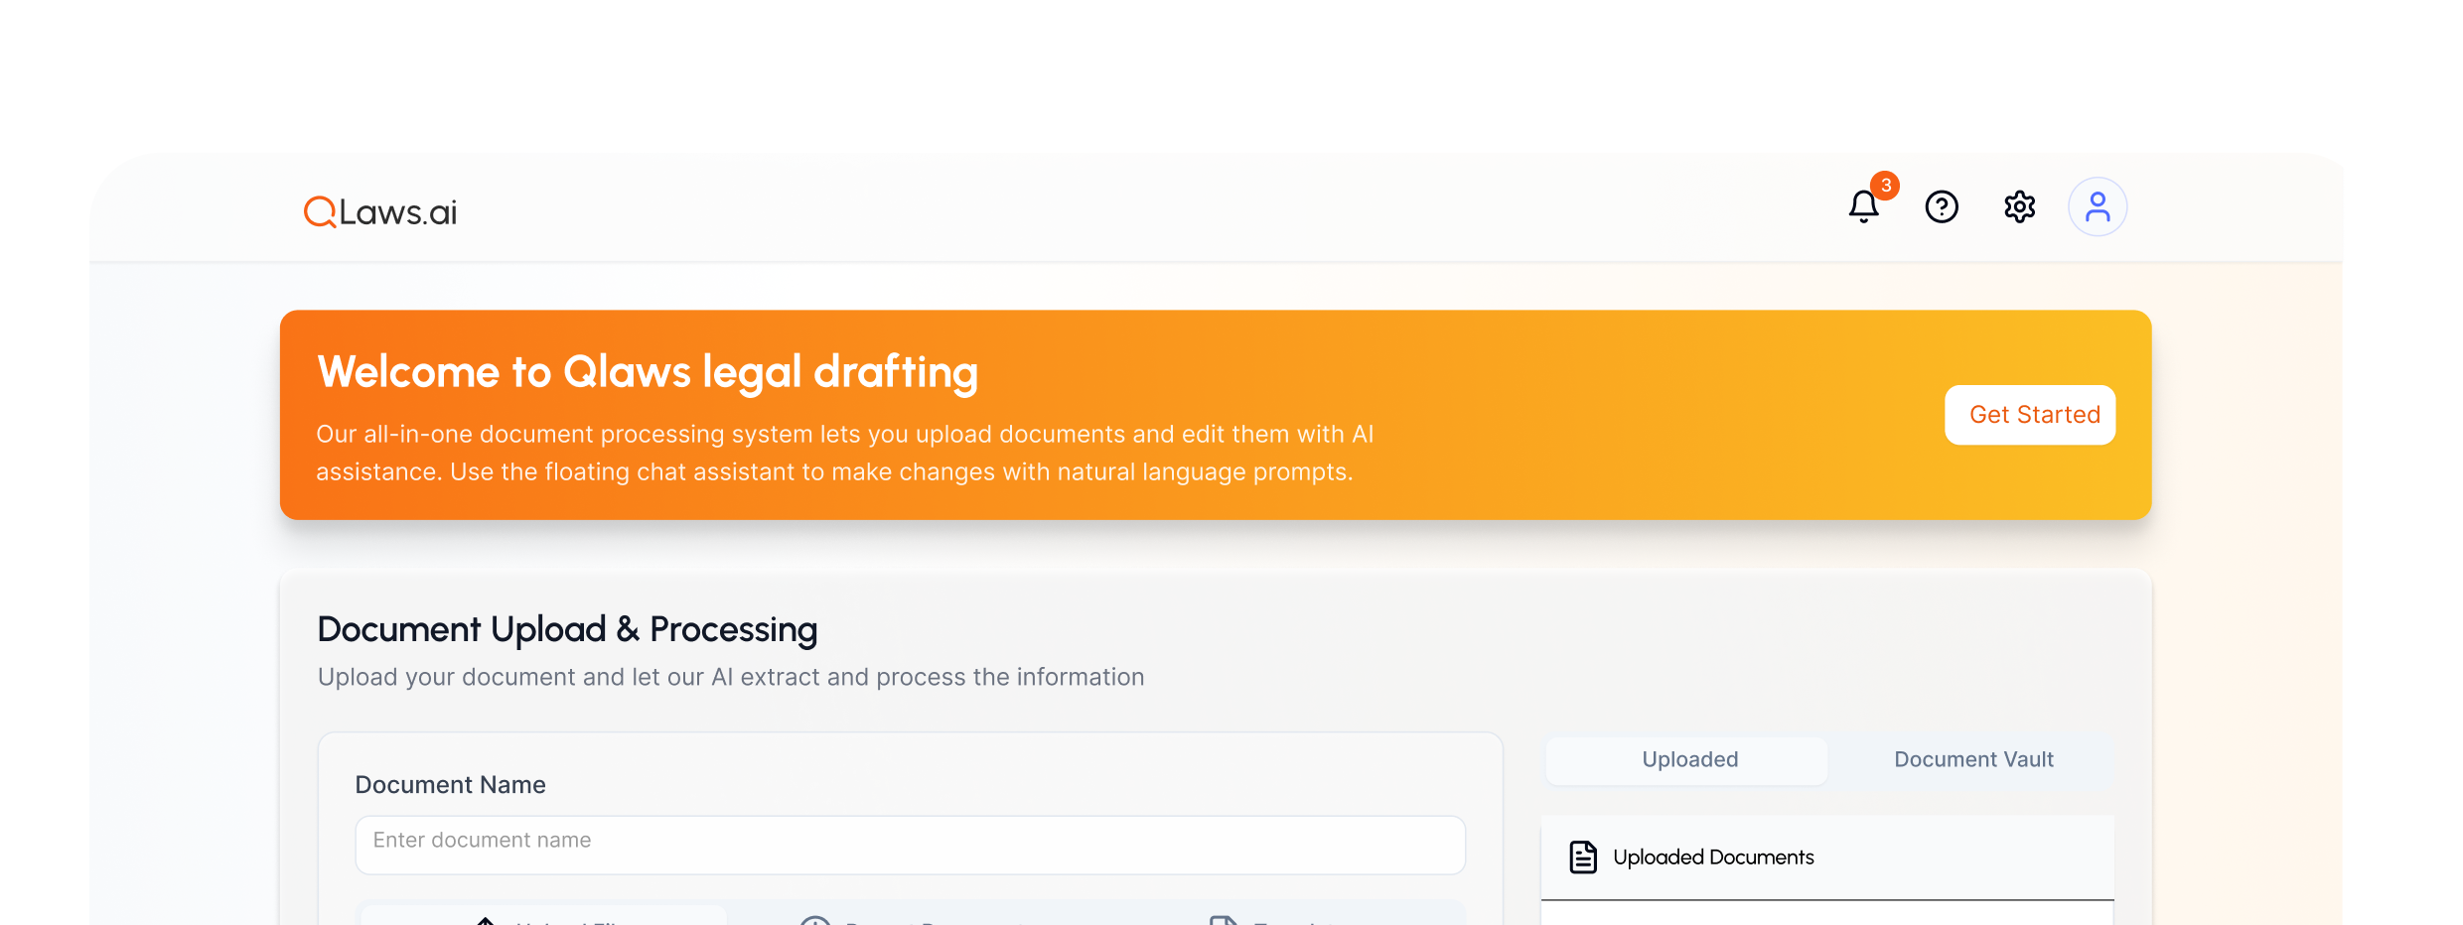
Task: Select the Templates tab
Action: [x=1281, y=918]
